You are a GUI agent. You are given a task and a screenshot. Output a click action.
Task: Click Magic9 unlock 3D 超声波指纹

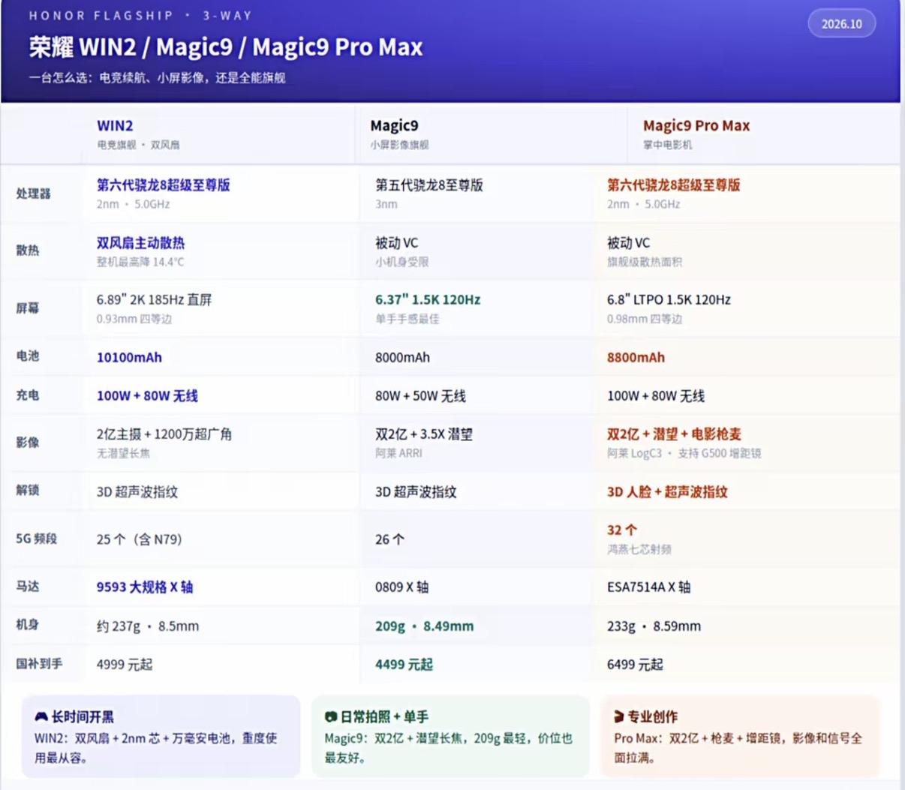pyautogui.click(x=416, y=492)
